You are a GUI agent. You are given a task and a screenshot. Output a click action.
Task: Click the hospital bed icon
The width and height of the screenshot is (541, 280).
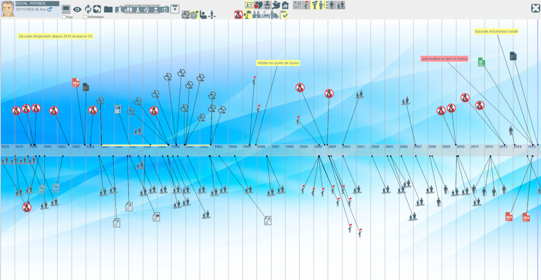click(x=266, y=15)
